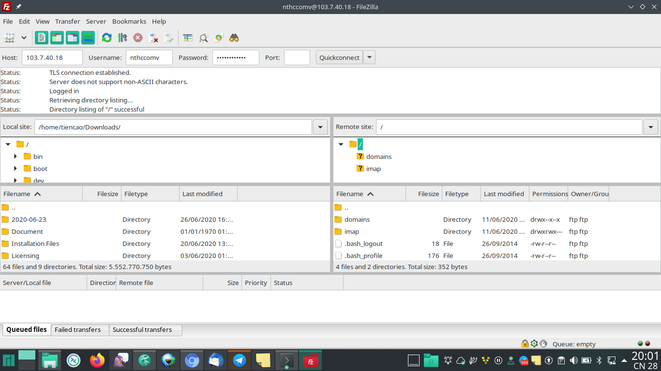661x371 pixels.
Task: Click the lock encryption status icon
Action: point(525,343)
